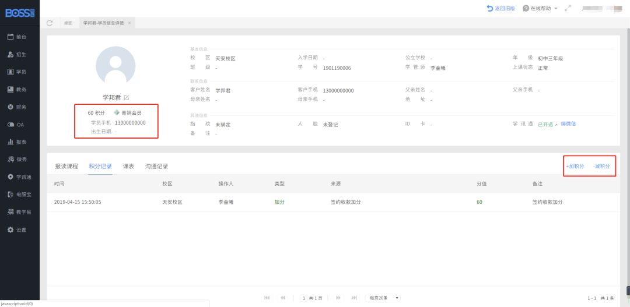
Task: Switch to the 沟通记录 tab
Action: (156, 166)
